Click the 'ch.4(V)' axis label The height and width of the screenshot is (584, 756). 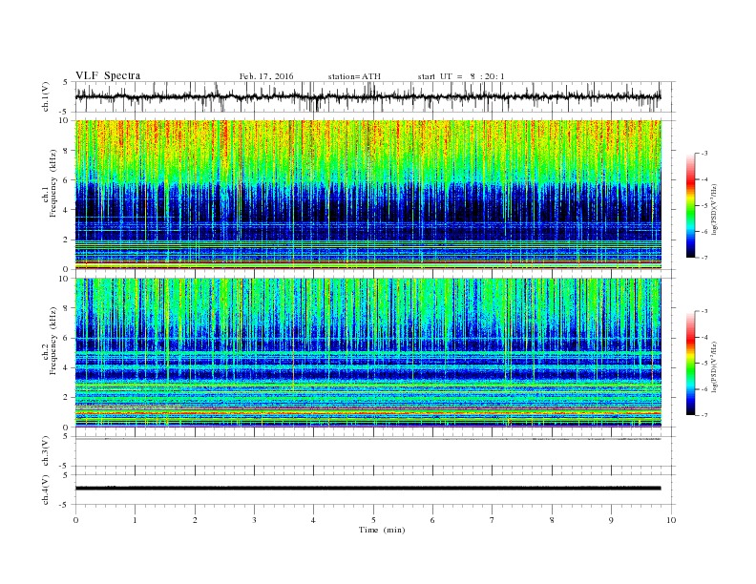pyautogui.click(x=46, y=490)
